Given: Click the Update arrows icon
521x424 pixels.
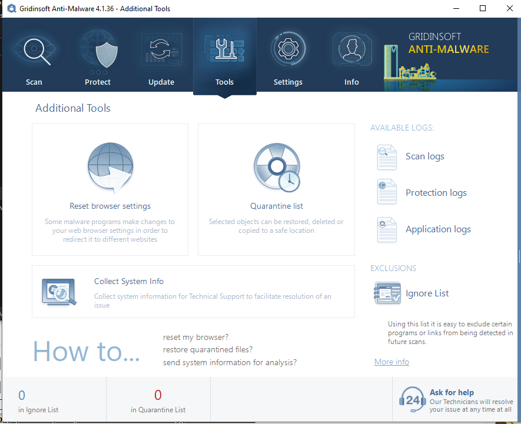Looking at the screenshot, I should point(161,49).
